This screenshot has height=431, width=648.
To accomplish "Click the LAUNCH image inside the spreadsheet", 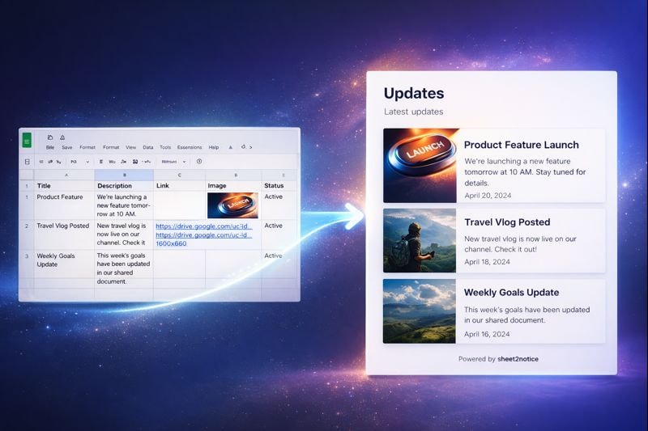I will point(232,205).
